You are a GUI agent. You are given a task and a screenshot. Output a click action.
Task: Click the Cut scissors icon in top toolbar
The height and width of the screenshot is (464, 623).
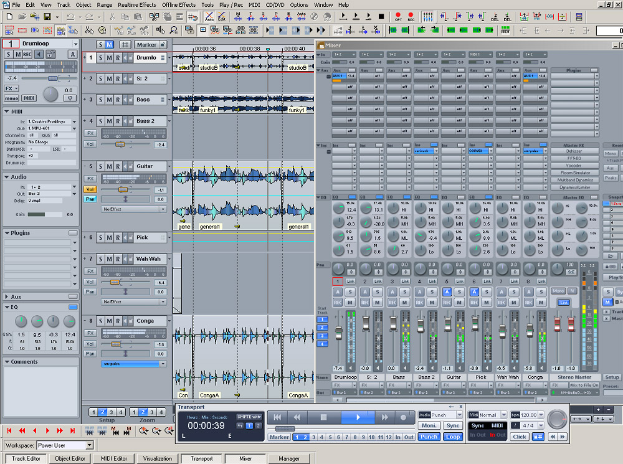coord(112,17)
